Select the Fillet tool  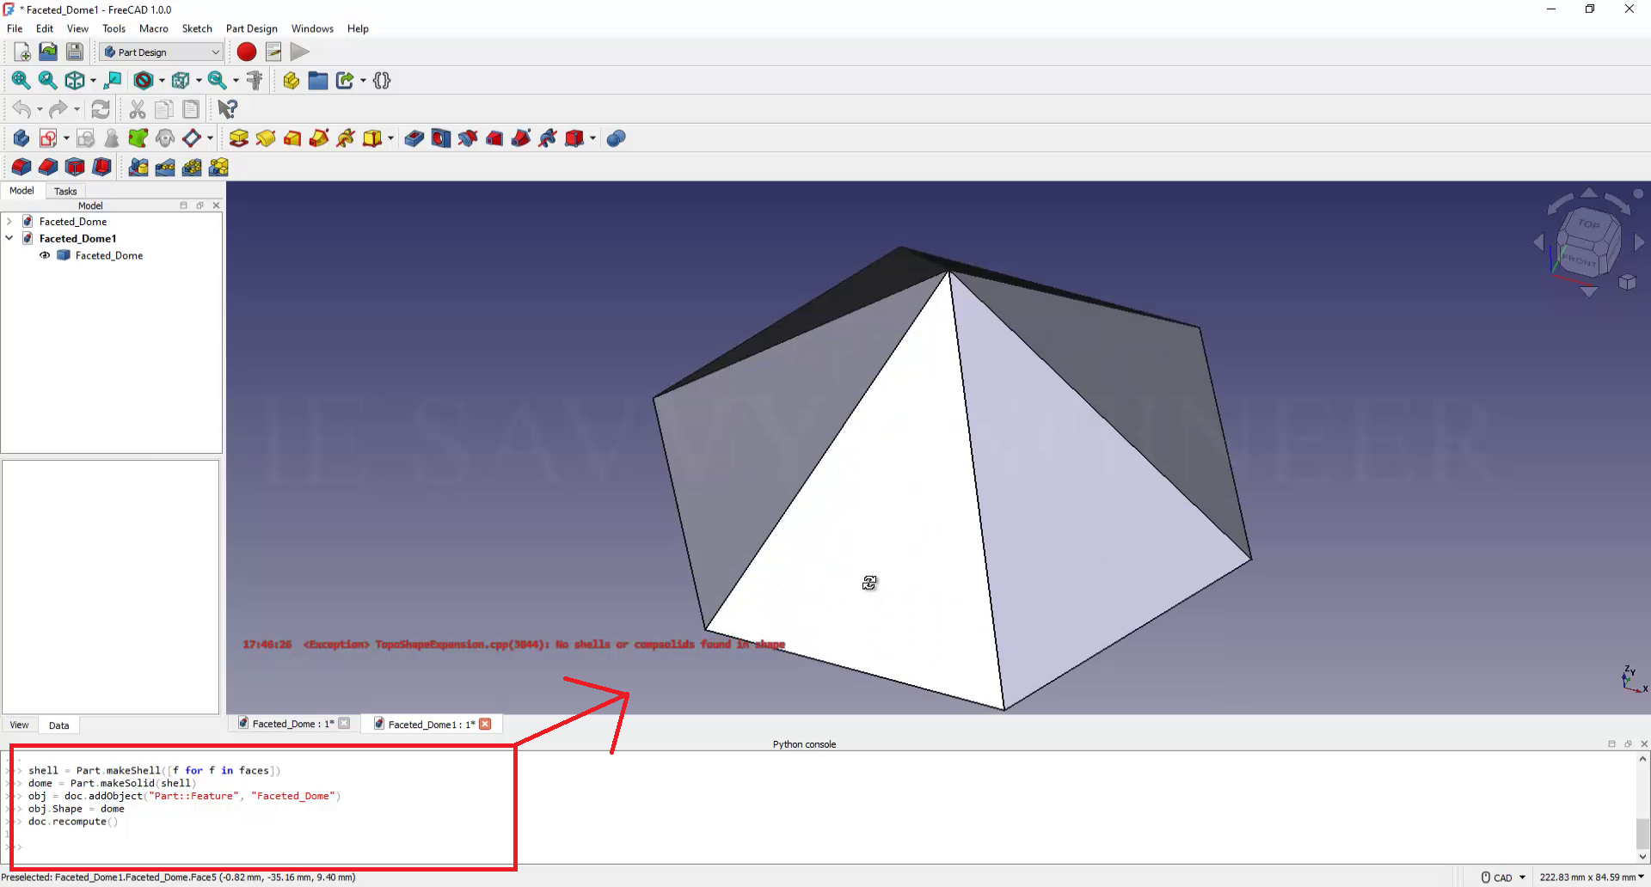(x=21, y=167)
